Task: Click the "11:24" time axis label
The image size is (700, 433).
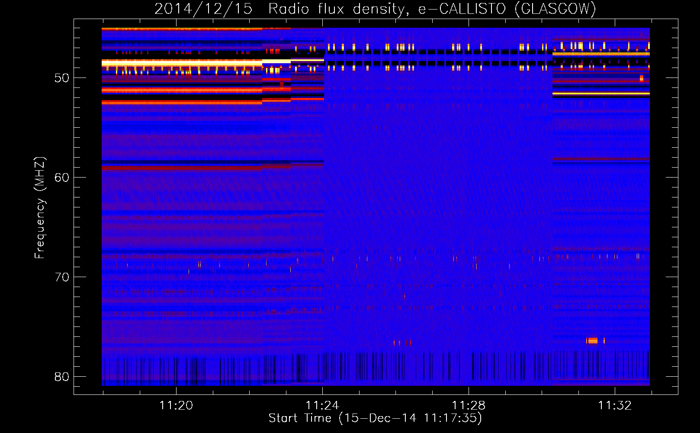Action: coord(322,406)
